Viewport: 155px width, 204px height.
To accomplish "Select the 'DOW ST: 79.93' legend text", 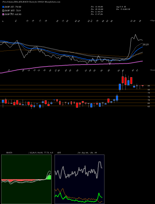I will pyautogui.click(x=13, y=7).
